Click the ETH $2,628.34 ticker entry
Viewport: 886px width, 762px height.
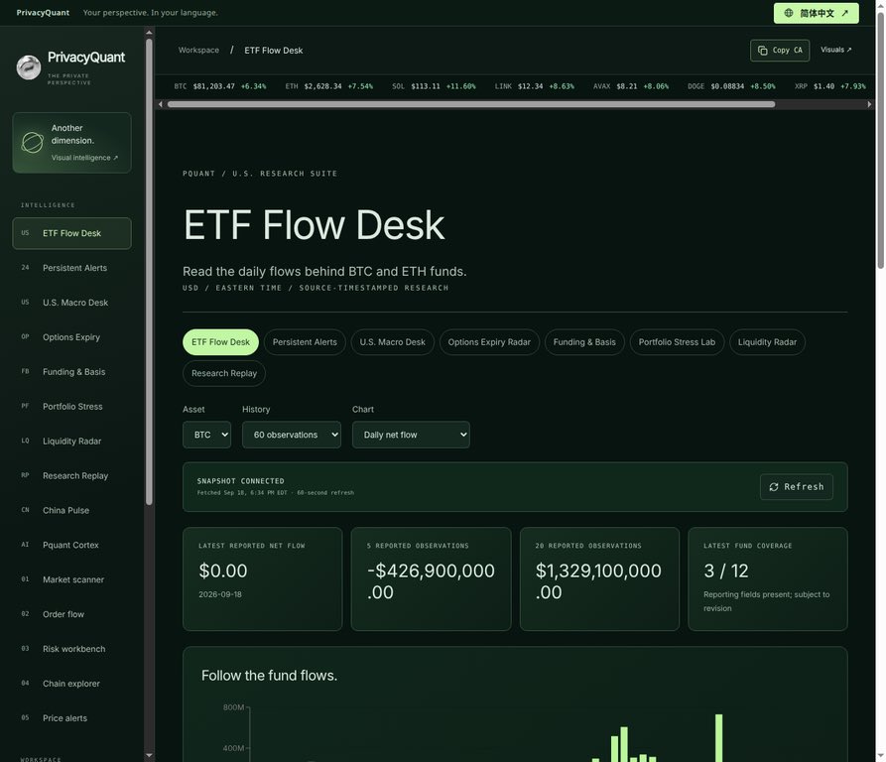pyautogui.click(x=328, y=86)
